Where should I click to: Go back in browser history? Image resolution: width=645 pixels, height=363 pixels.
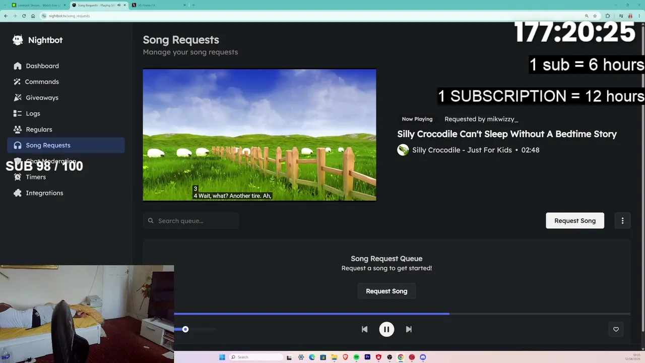pos(6,16)
